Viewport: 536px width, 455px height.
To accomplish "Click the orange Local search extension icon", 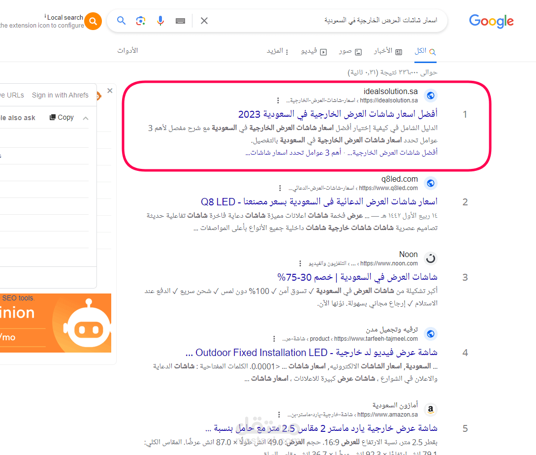I will tap(93, 21).
